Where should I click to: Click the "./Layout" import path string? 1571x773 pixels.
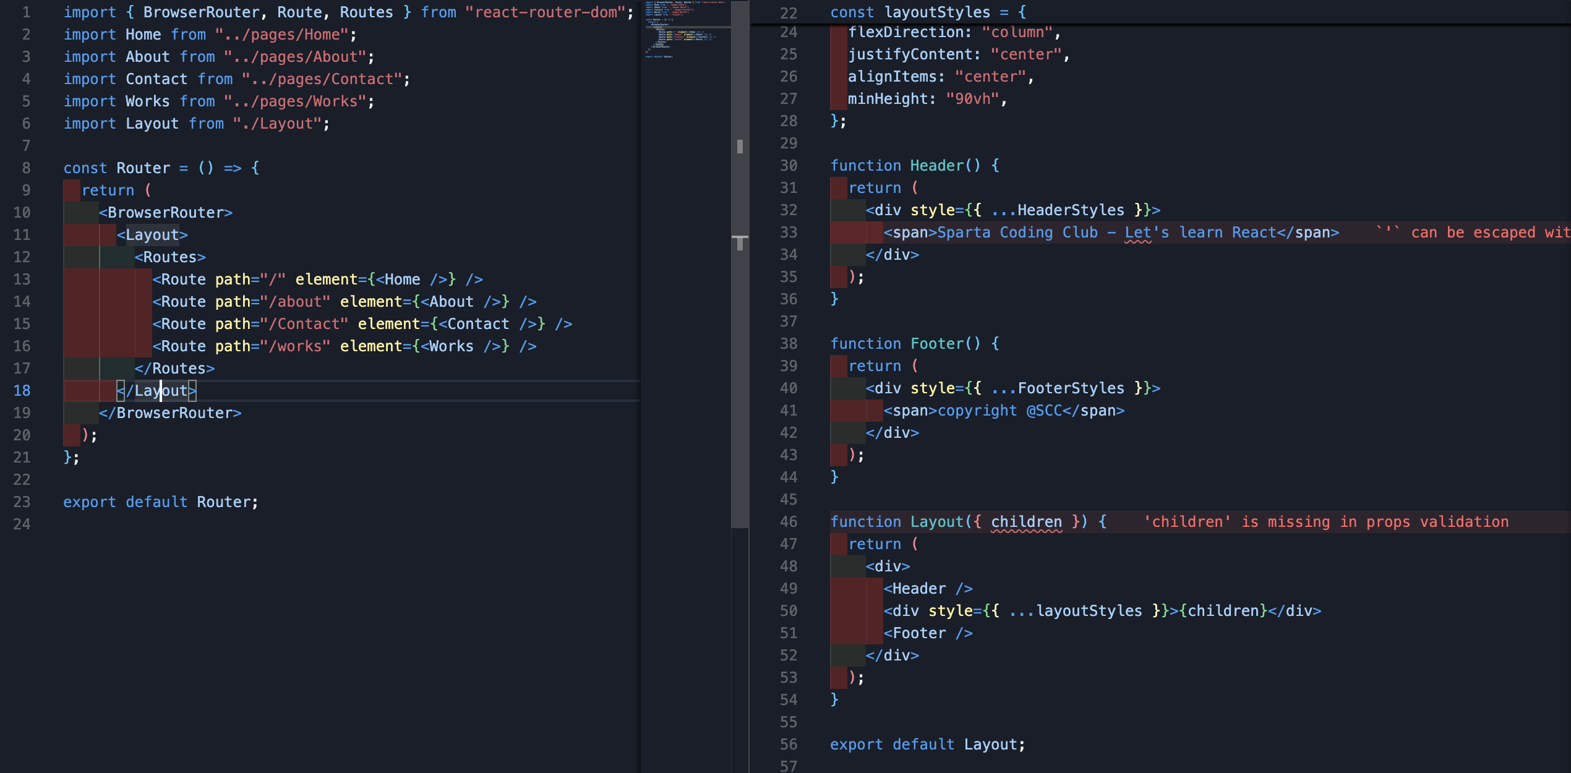pos(277,124)
